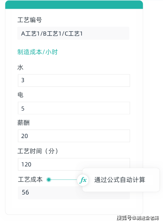Click the 工艺时间 input field showing 120
The width and height of the screenshot is (163, 223).
tap(74, 164)
